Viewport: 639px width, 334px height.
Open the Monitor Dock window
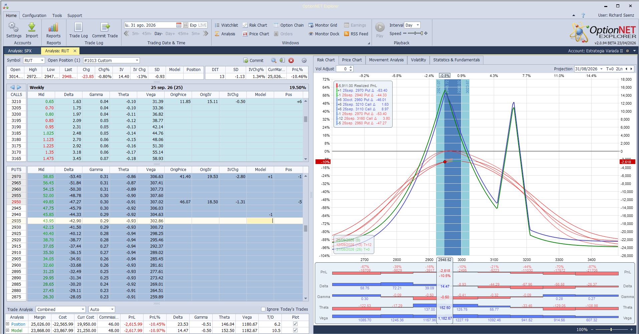pos(324,34)
